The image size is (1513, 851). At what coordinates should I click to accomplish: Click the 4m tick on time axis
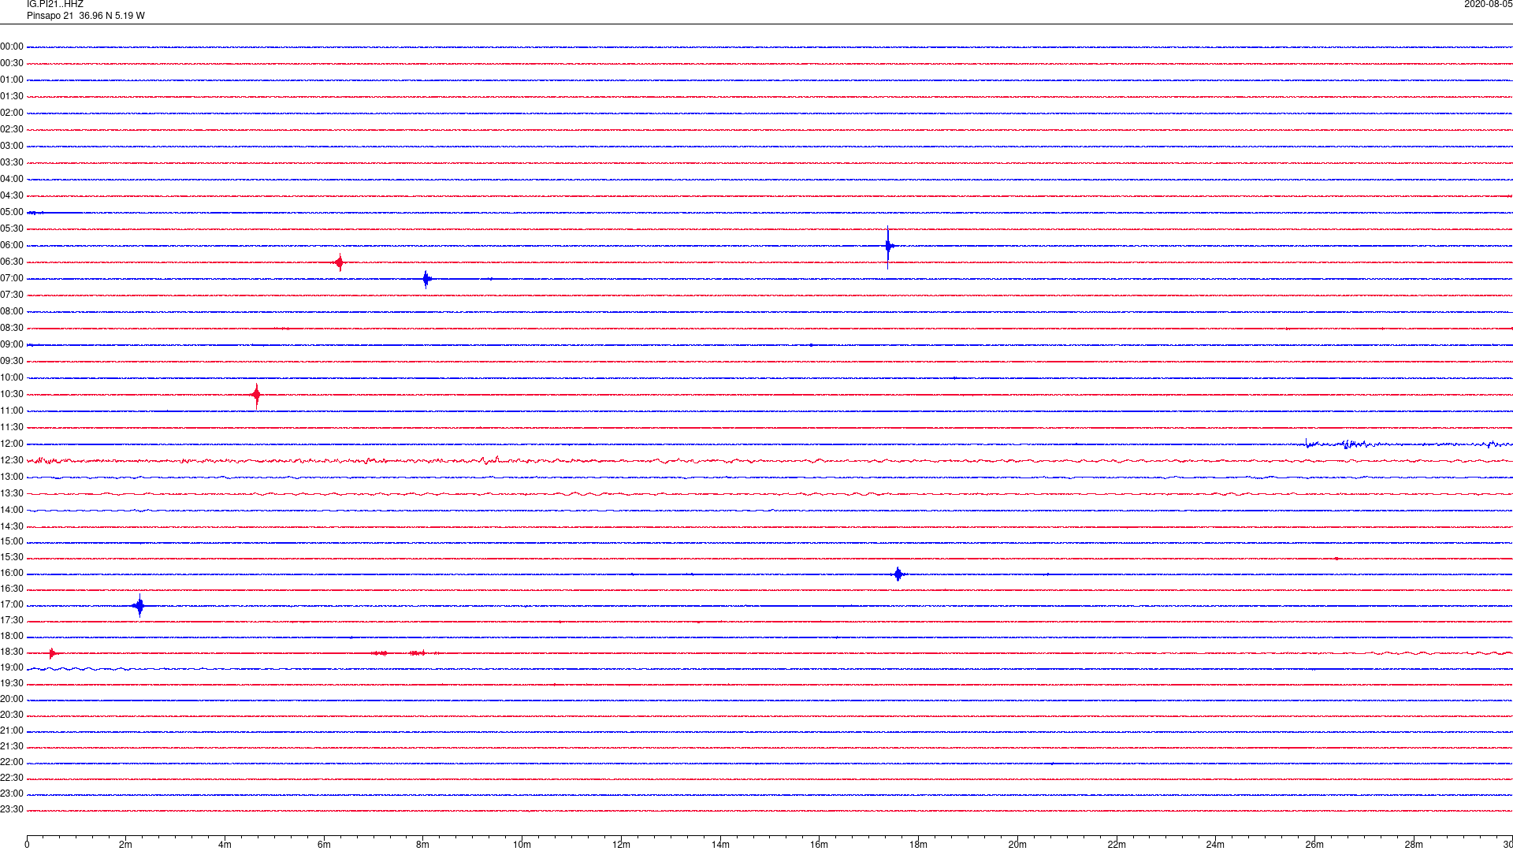pos(225,844)
